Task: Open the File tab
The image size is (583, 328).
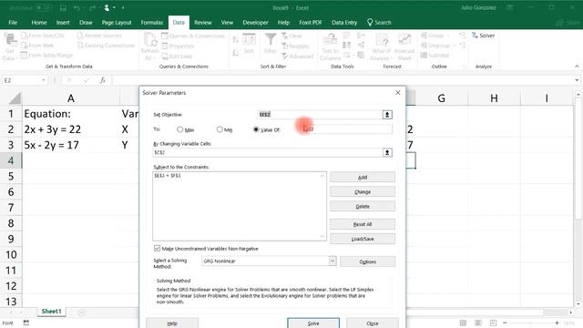Action: coord(13,22)
